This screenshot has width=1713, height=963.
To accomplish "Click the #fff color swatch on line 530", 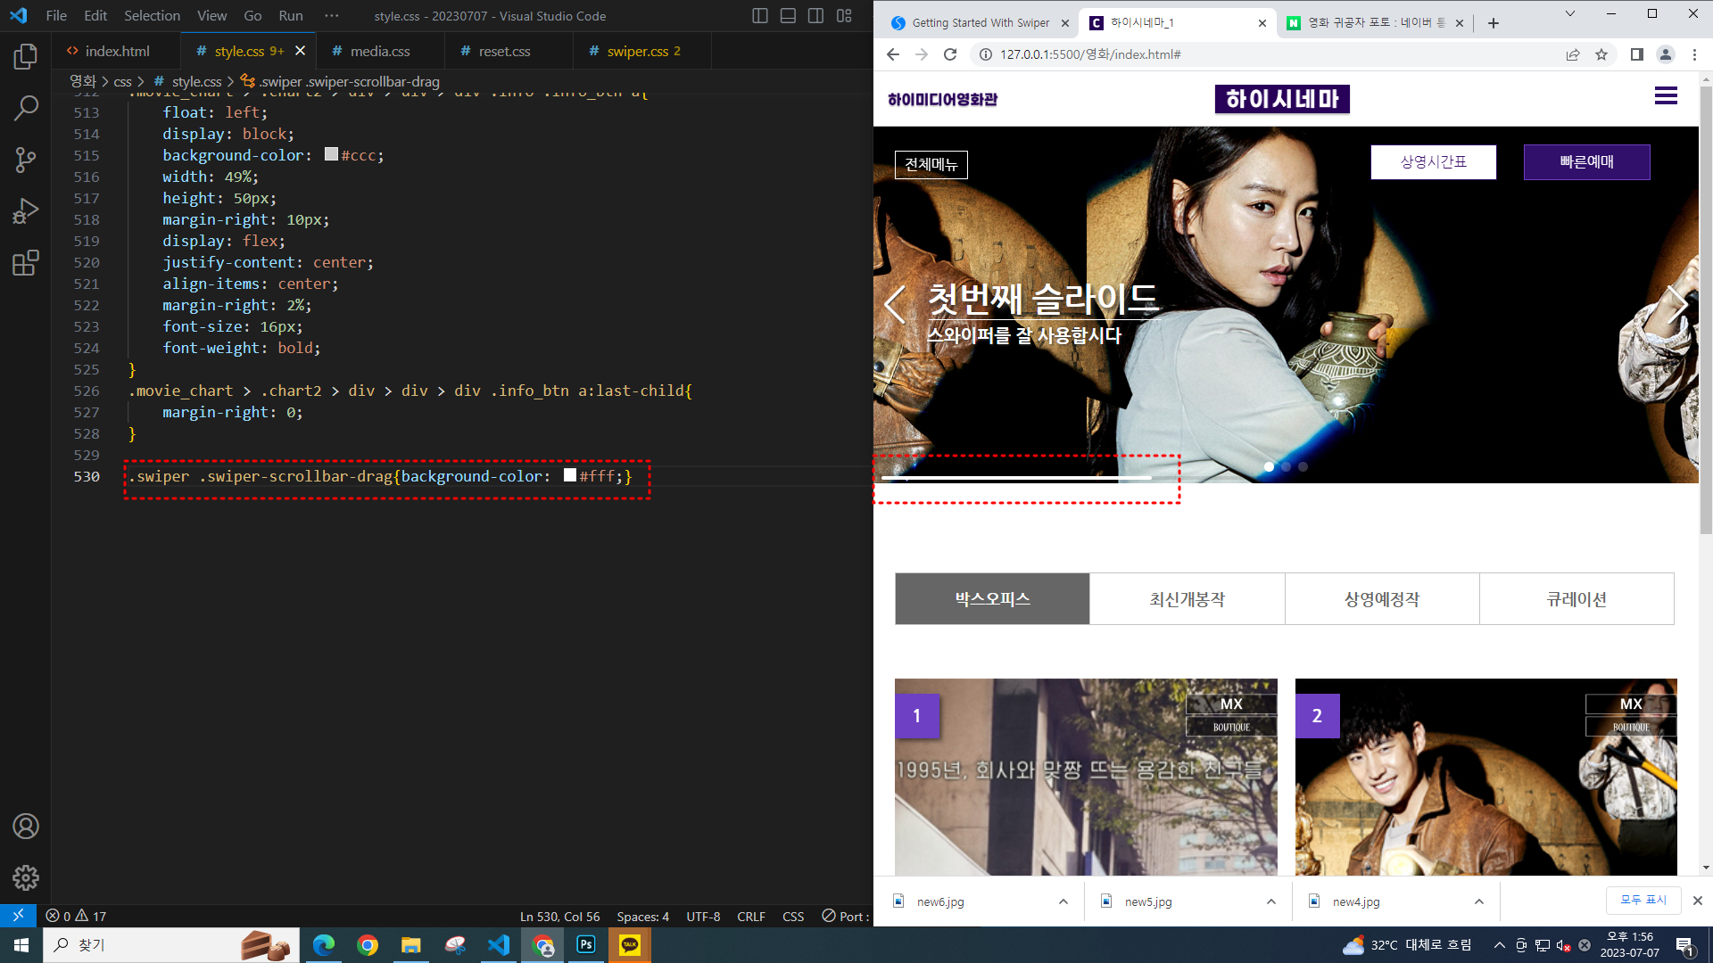I will tap(570, 476).
